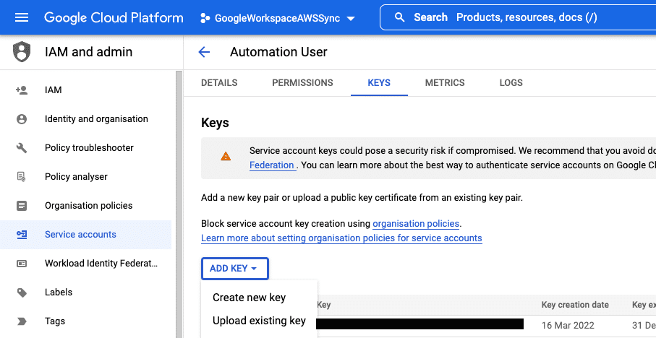Click the Policy troubleshooter wrench icon
This screenshot has height=338, width=656.
(22, 148)
